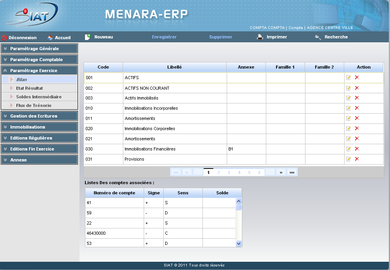The width and height of the screenshot is (390, 270).
Task: Delete row 020 Immobilisations Corporelles
Action: (357, 129)
